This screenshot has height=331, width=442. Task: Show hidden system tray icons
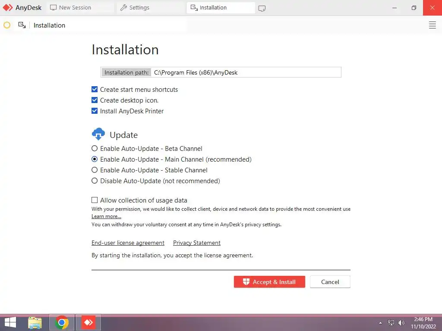pyautogui.click(x=381, y=323)
